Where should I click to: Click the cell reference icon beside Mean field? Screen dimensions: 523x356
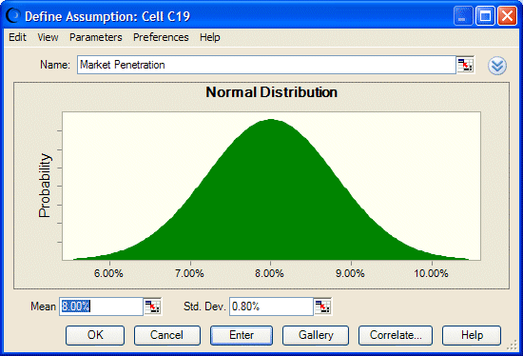click(153, 307)
